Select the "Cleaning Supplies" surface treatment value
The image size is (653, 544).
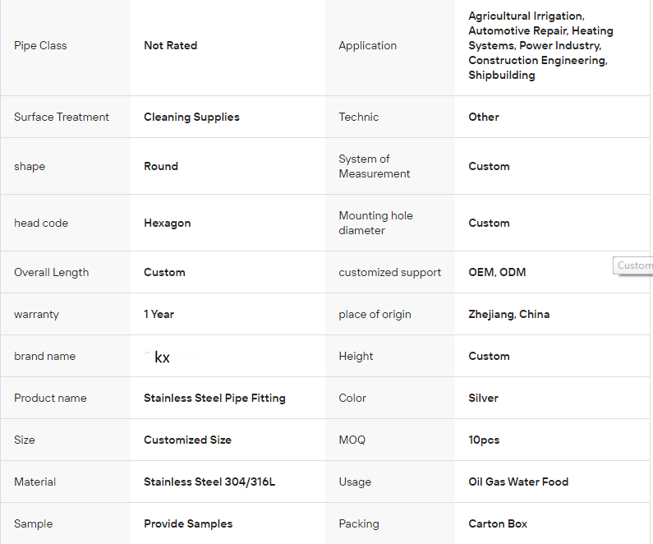(x=191, y=118)
